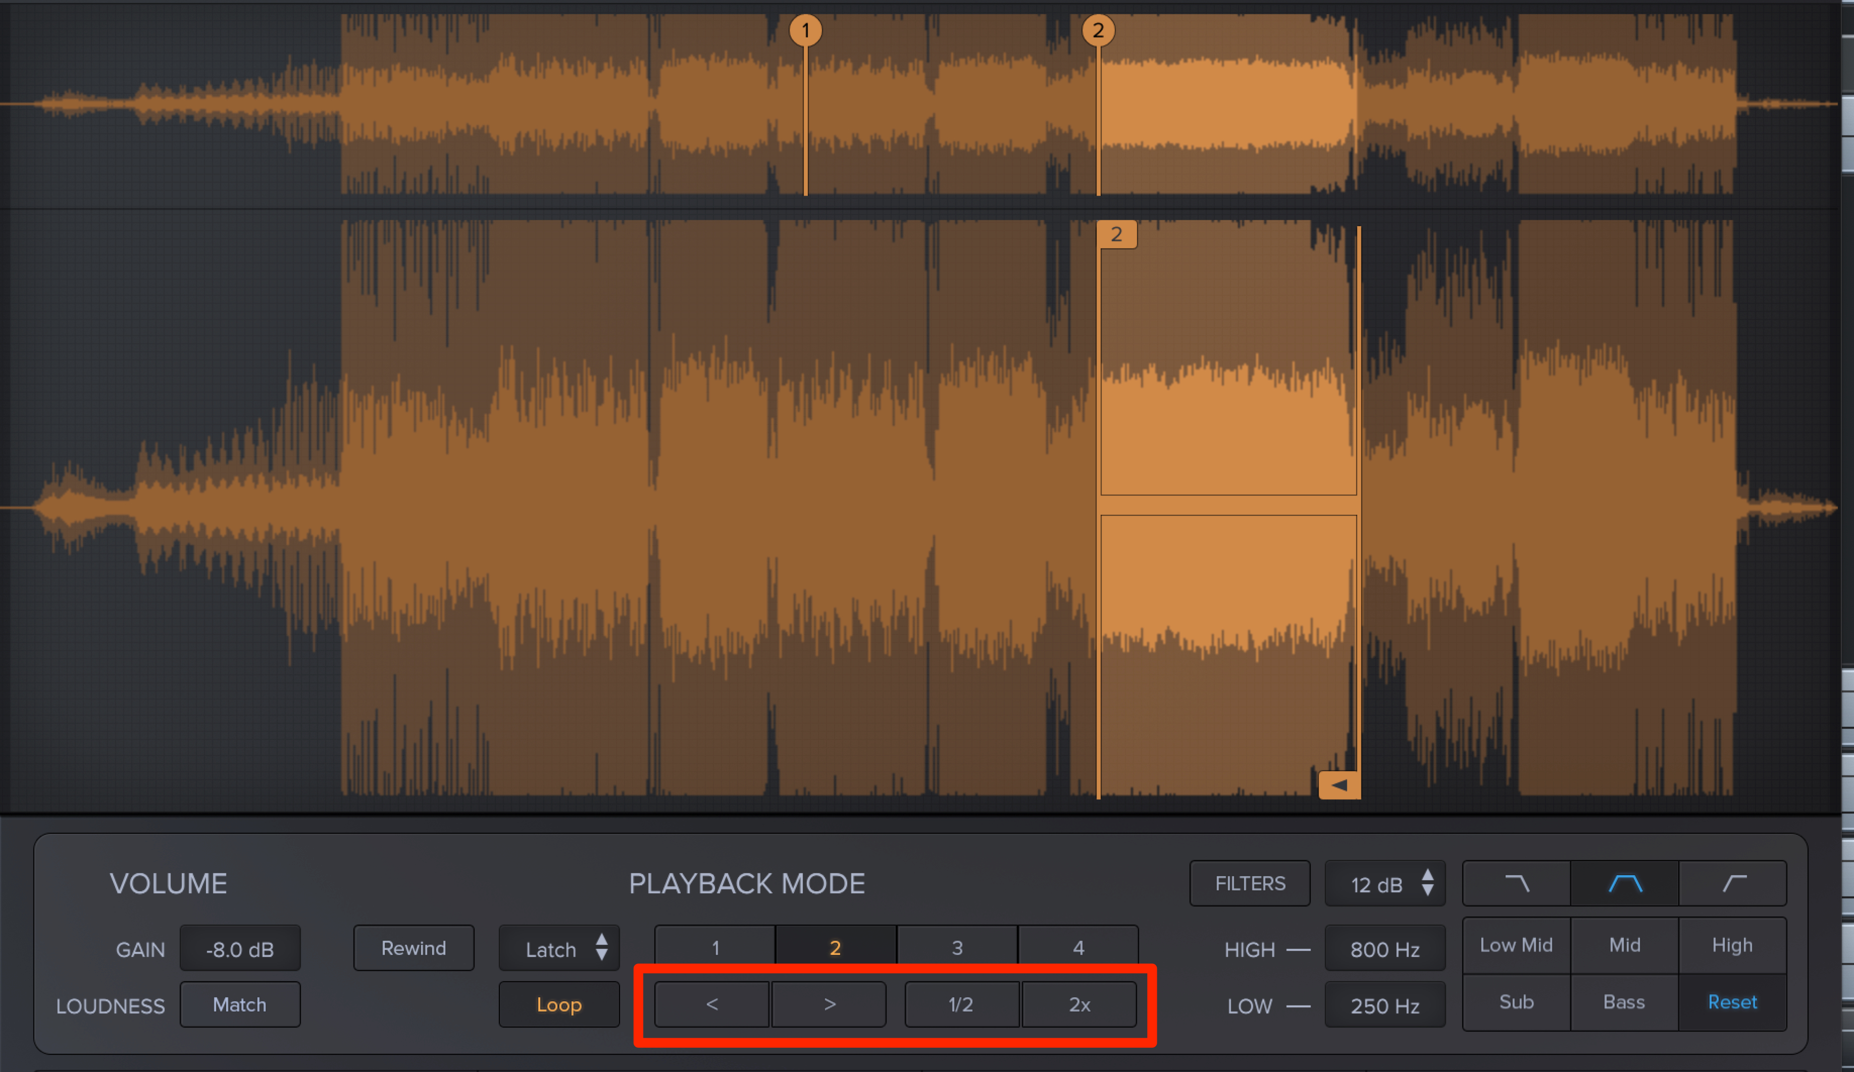Move loop region backward with < button
Screen dimensions: 1854x1072
(x=711, y=1004)
